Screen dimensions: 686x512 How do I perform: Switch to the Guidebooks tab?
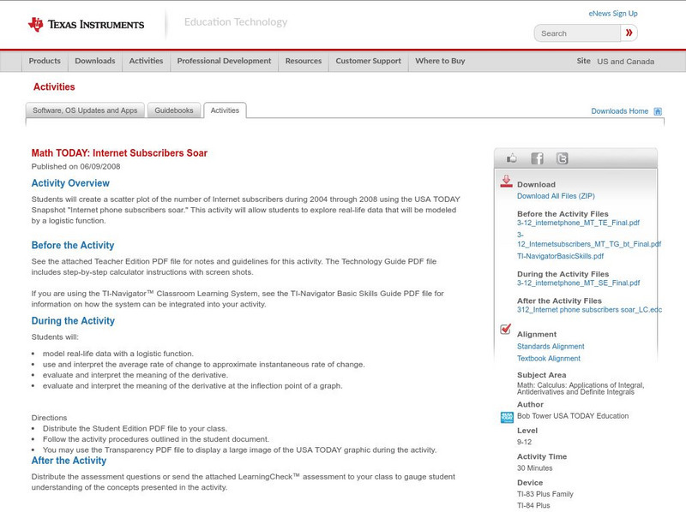coord(174,110)
